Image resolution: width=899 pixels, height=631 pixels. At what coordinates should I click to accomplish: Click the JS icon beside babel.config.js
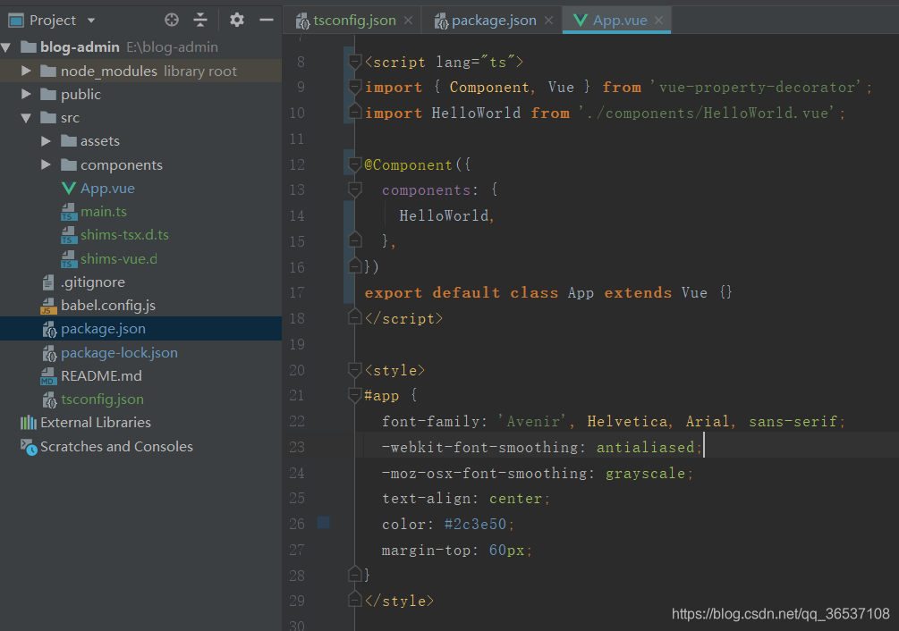coord(48,306)
